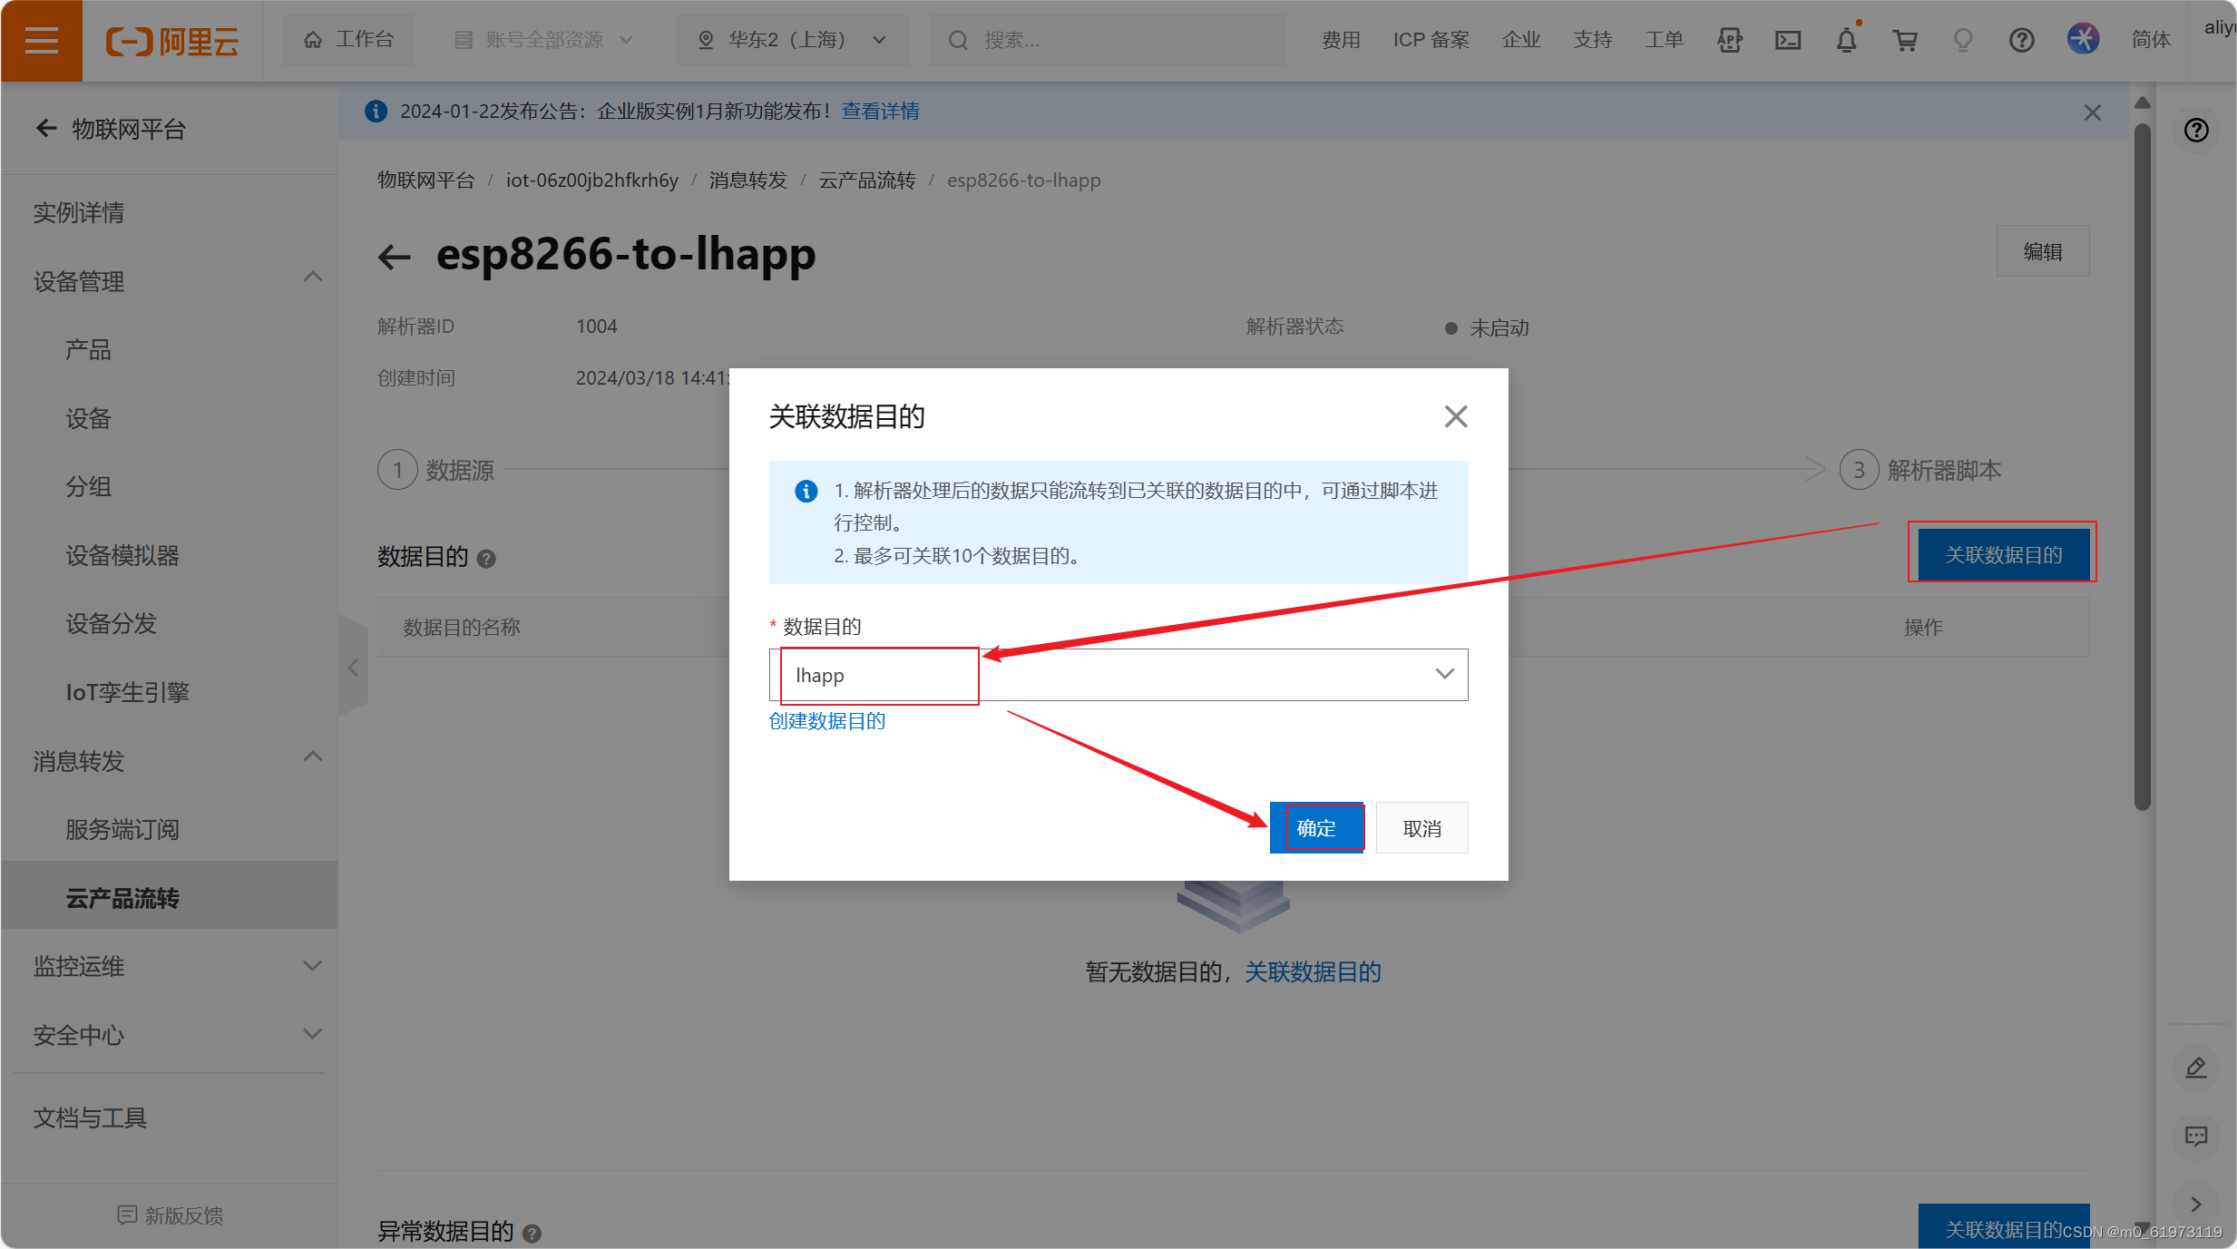Dismiss the announcement banner
This screenshot has height=1249, width=2237.
click(x=2092, y=112)
